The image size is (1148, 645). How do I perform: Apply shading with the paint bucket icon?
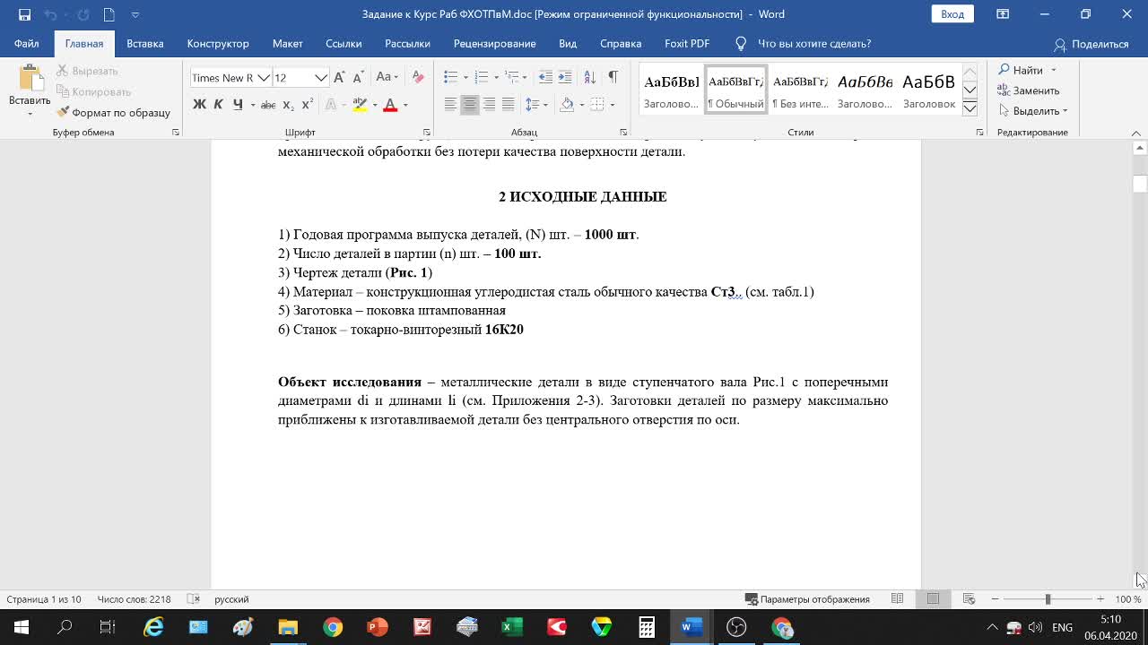[x=567, y=105]
